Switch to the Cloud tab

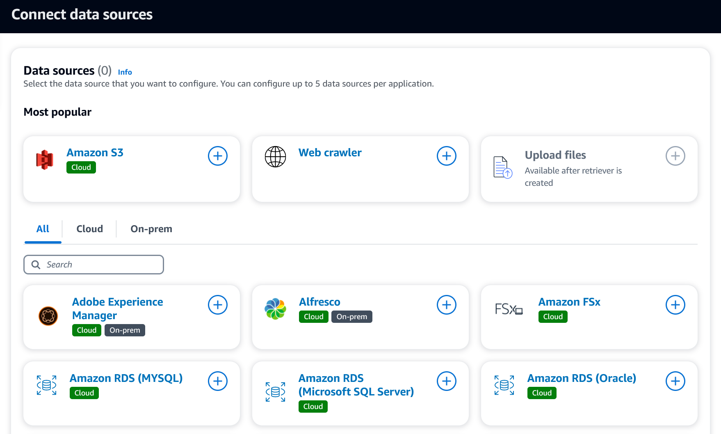click(x=89, y=229)
